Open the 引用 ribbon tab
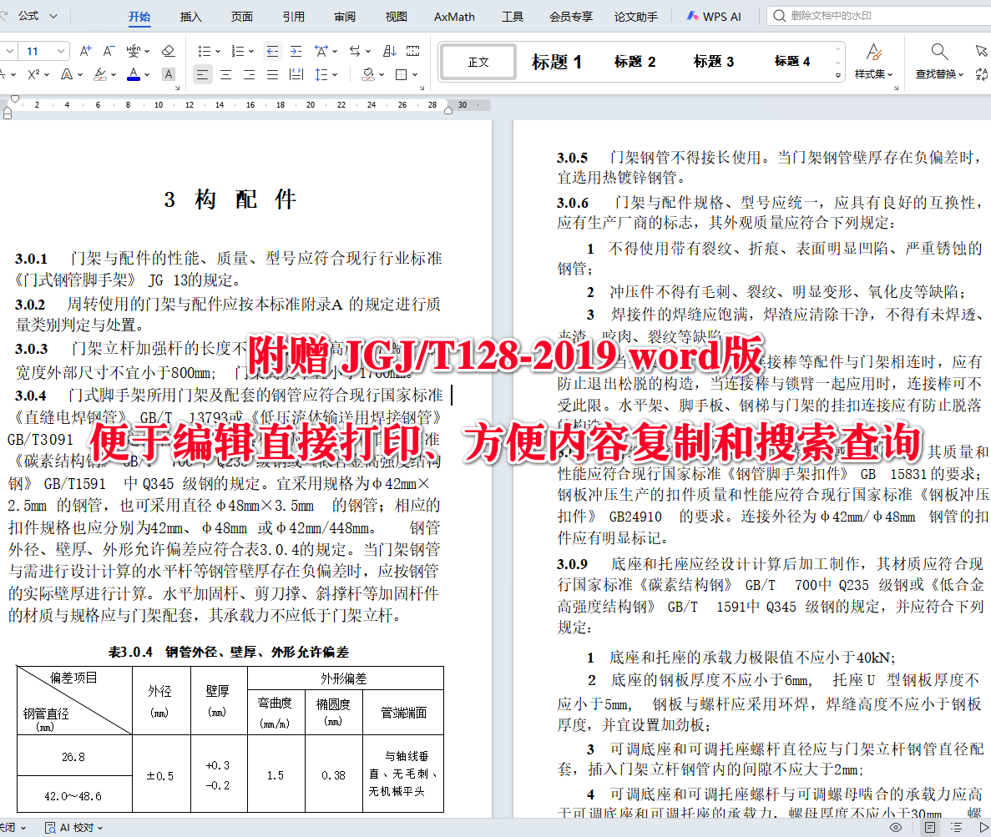The width and height of the screenshot is (991, 837). click(293, 17)
